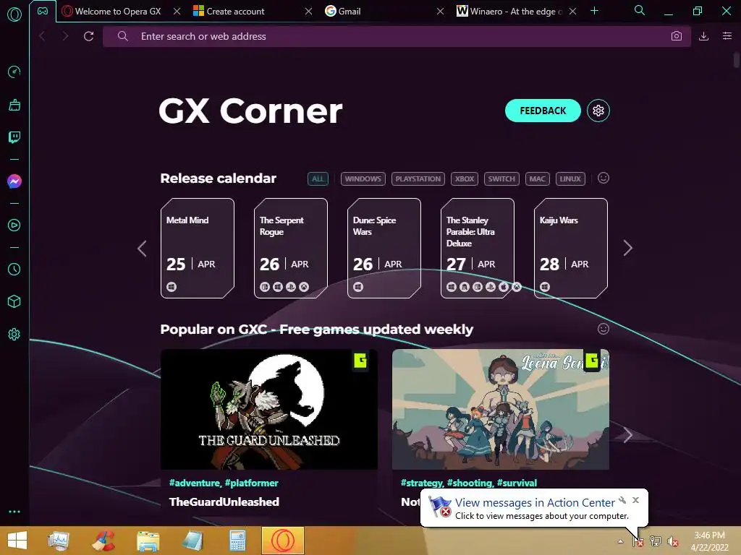The width and height of the screenshot is (741, 555).
Task: Open GX Control speedometer in sidebar
Action: coord(14,72)
